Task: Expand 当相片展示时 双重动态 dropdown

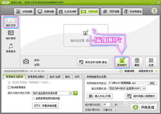Action: tap(116, 110)
